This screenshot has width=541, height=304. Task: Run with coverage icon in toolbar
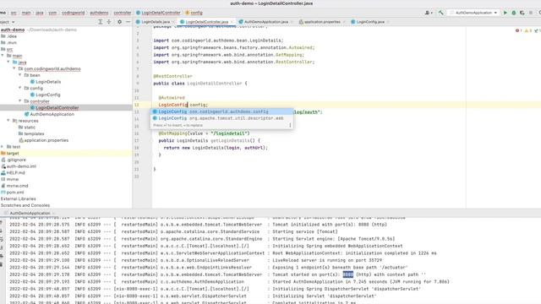522,13
